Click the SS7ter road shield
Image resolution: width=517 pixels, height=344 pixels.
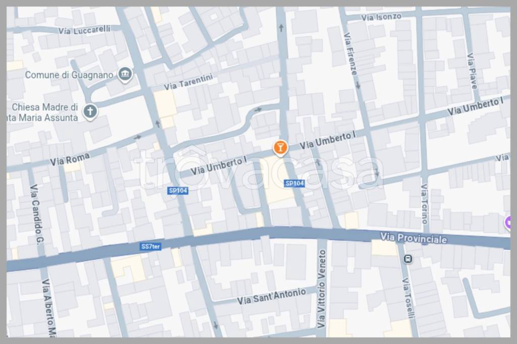(150, 247)
